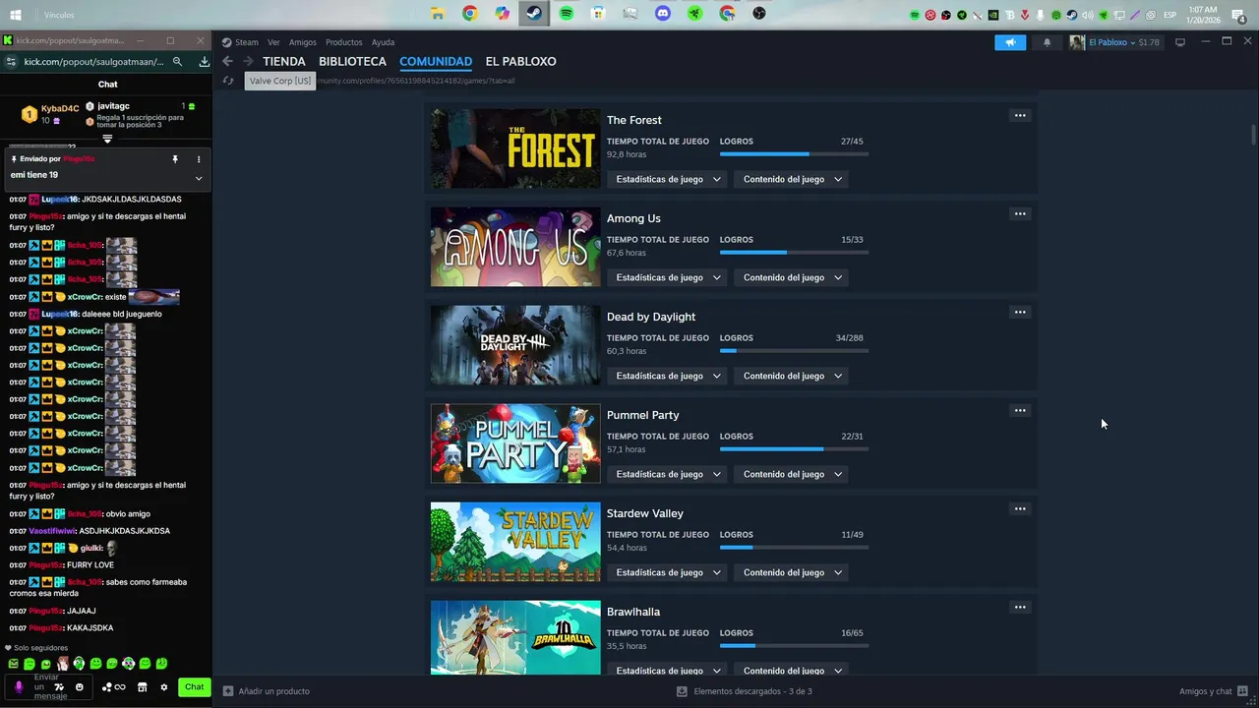Click green Chat send button
This screenshot has height=708, width=1259.
pos(195,687)
